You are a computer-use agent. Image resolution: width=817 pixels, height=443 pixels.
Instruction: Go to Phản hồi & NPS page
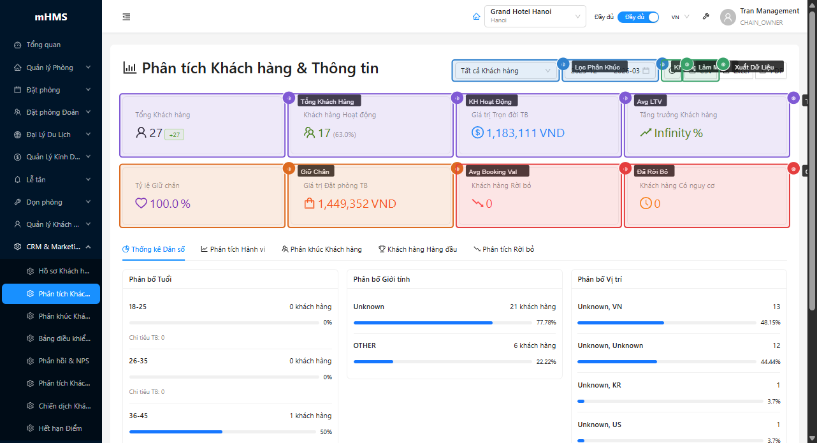pyautogui.click(x=64, y=361)
